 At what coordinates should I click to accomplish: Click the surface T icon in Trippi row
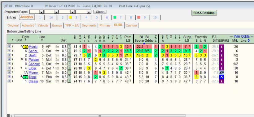69,77
